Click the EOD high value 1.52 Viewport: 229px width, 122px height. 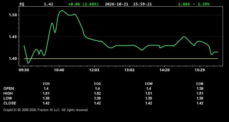tap(97, 93)
